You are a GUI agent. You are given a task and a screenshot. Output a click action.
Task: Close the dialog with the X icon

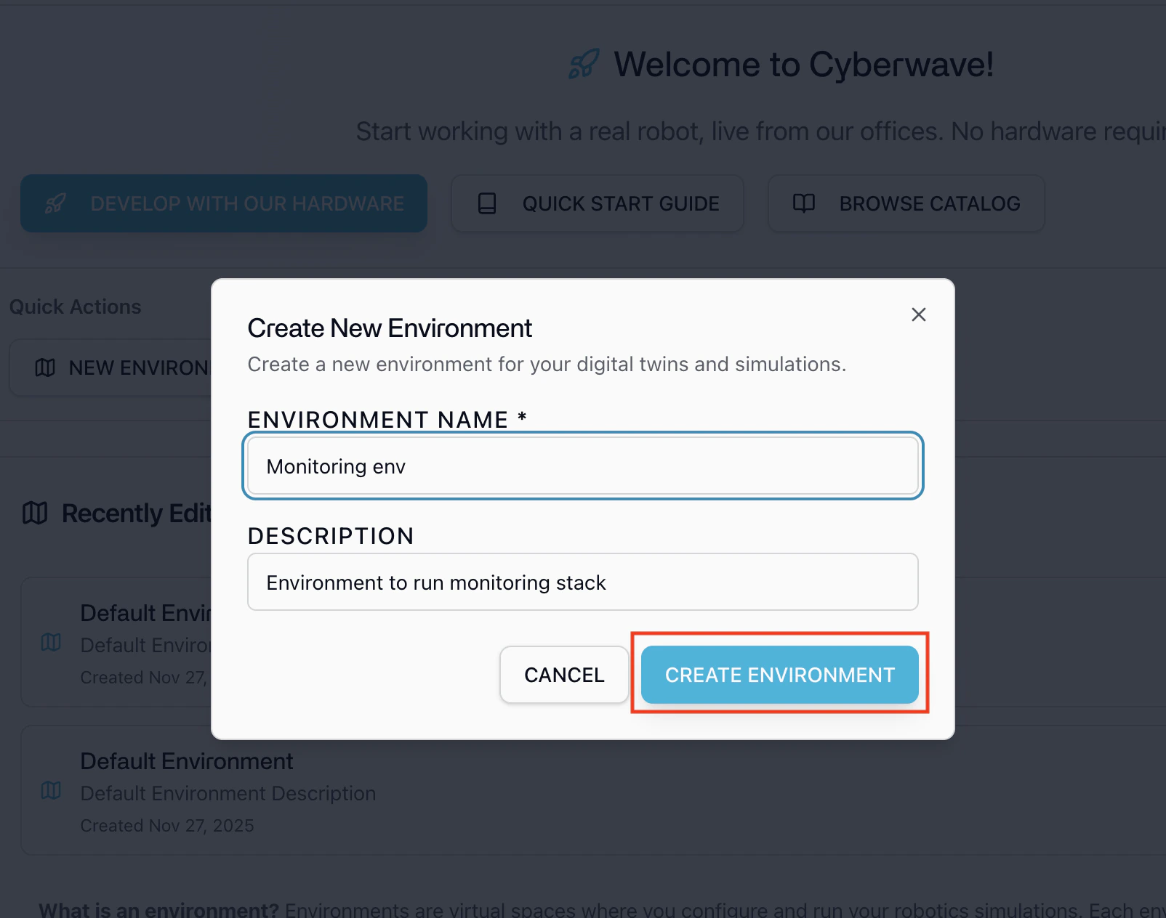coord(919,314)
